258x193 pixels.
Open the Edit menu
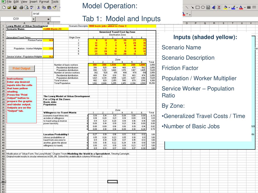(x=16, y=2)
